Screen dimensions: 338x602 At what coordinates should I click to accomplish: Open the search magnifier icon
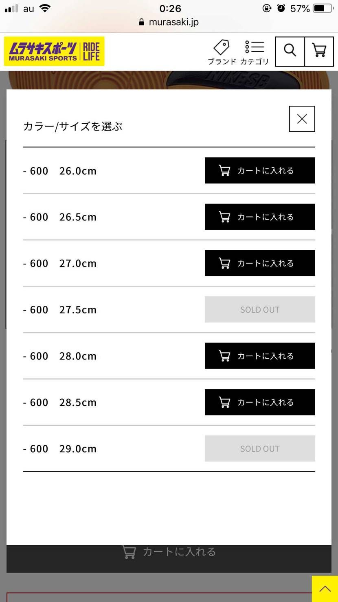pos(290,51)
